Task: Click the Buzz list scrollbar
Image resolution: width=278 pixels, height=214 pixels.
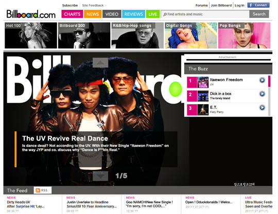Action: [x=269, y=95]
